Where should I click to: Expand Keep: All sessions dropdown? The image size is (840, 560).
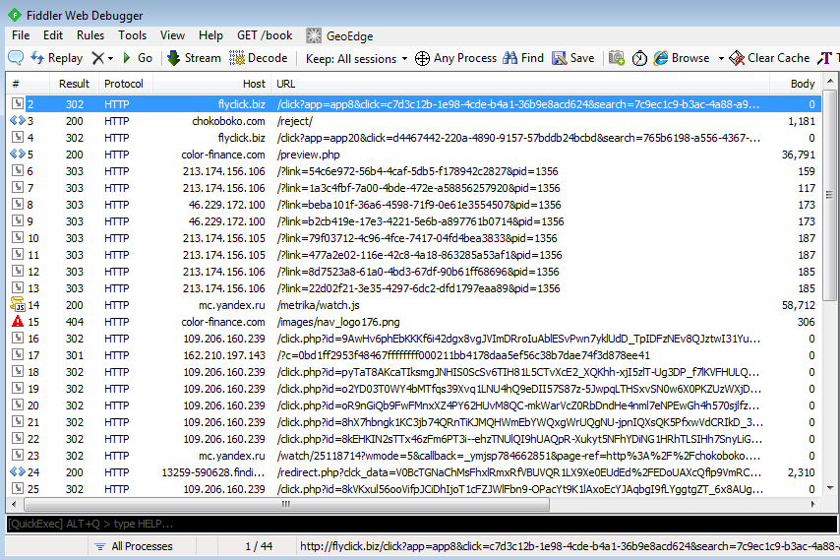[x=356, y=58]
